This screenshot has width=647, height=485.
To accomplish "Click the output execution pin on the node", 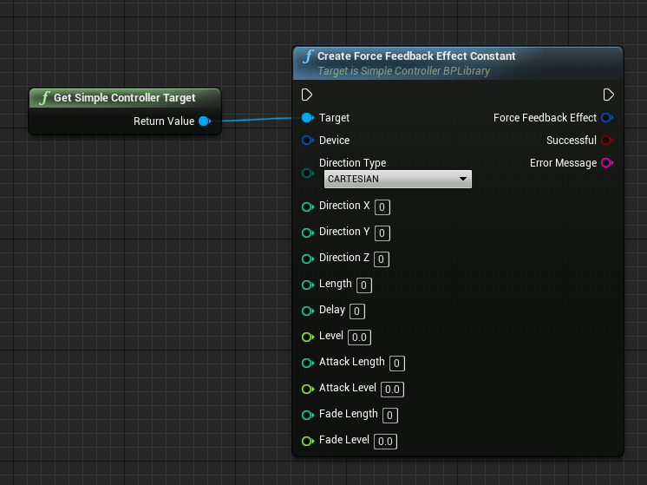I will coord(608,95).
